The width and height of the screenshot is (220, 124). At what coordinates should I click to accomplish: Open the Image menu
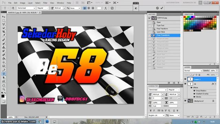coord(22,3)
